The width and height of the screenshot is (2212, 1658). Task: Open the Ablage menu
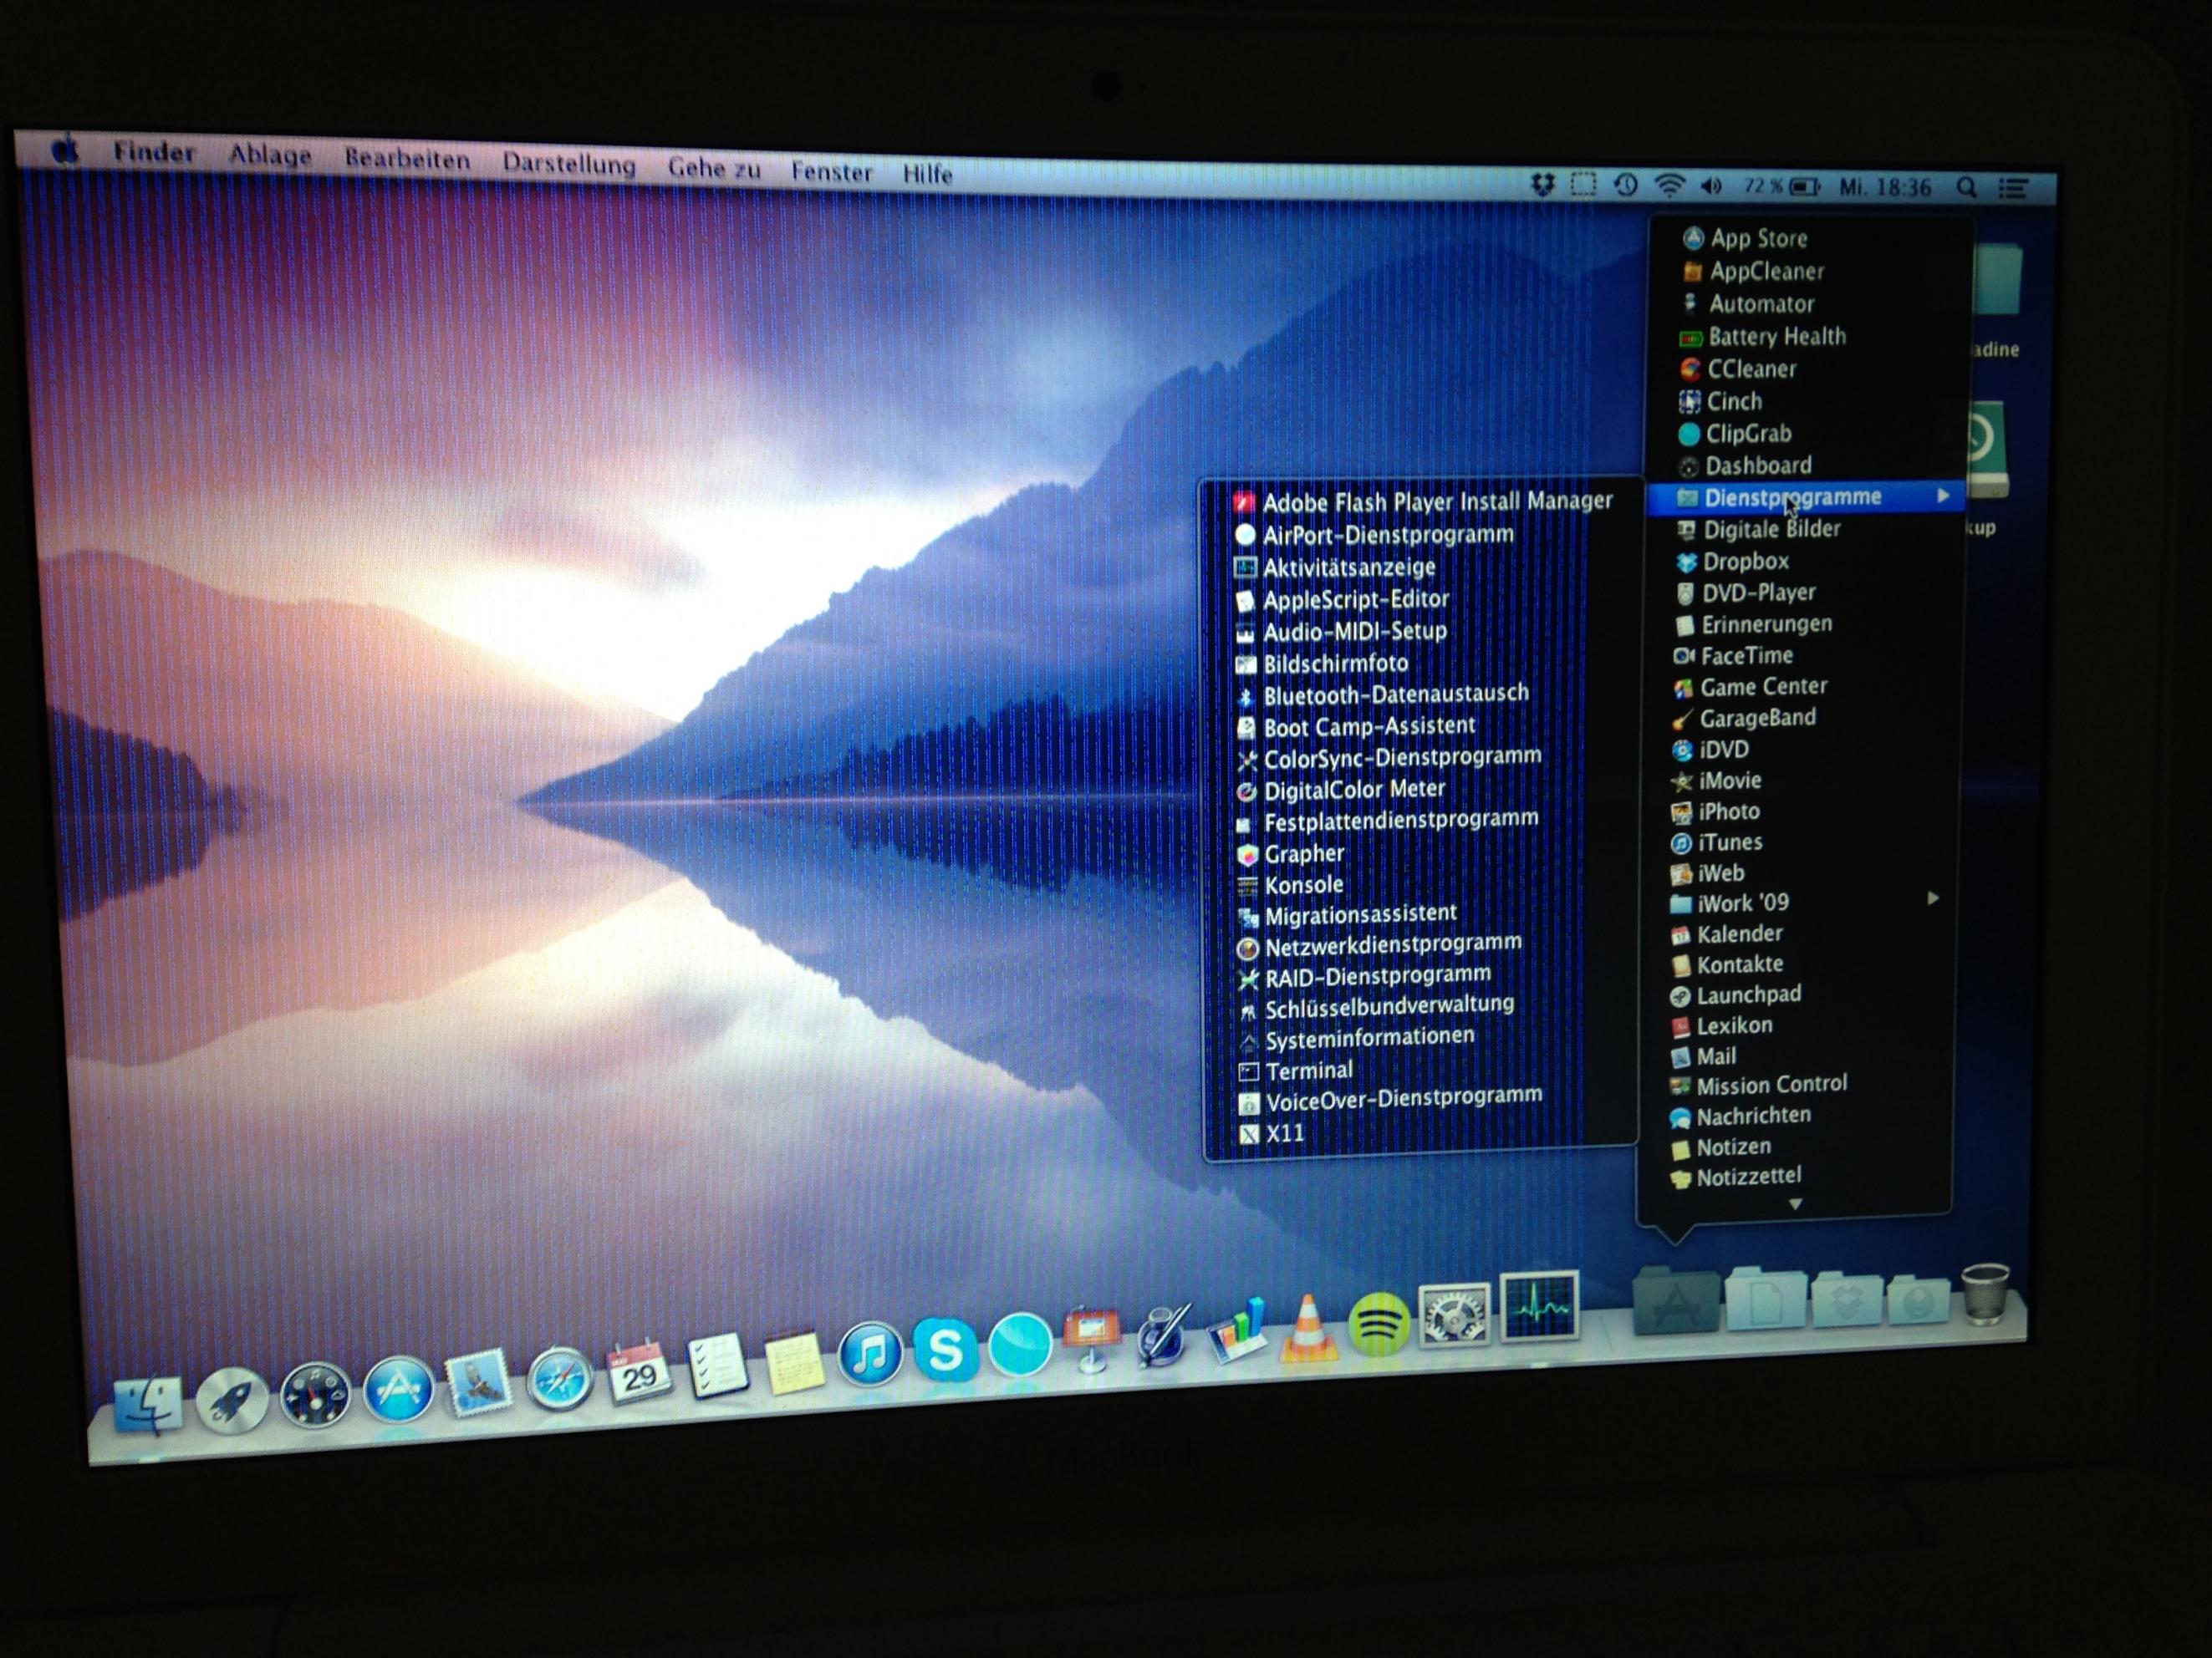coord(270,156)
